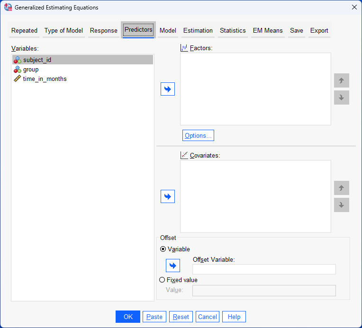Move selected variable into Factors list
Viewport: 362px width, 328px height.
168,89
